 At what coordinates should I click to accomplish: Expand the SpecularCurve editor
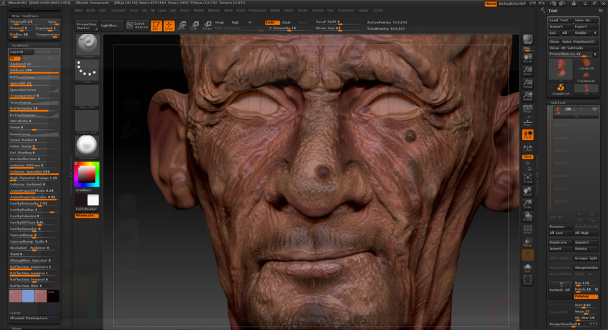coord(34,90)
